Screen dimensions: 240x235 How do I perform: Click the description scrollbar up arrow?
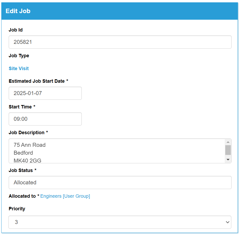point(228,142)
